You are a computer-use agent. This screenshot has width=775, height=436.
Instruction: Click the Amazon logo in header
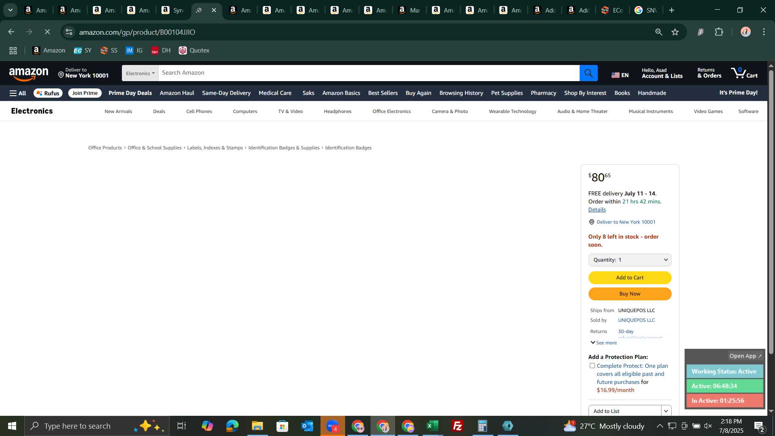click(x=29, y=74)
